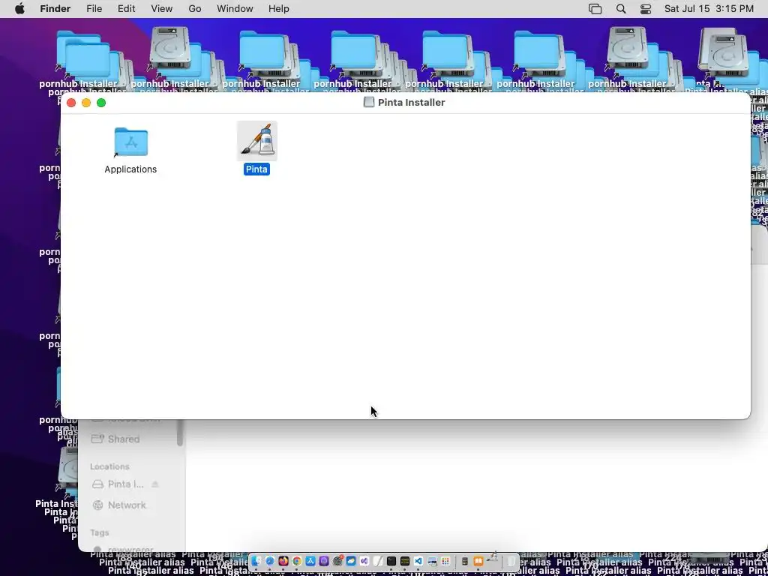The height and width of the screenshot is (576, 768).
Task: Select Network in the background Finder sidebar
Action: 120,505
